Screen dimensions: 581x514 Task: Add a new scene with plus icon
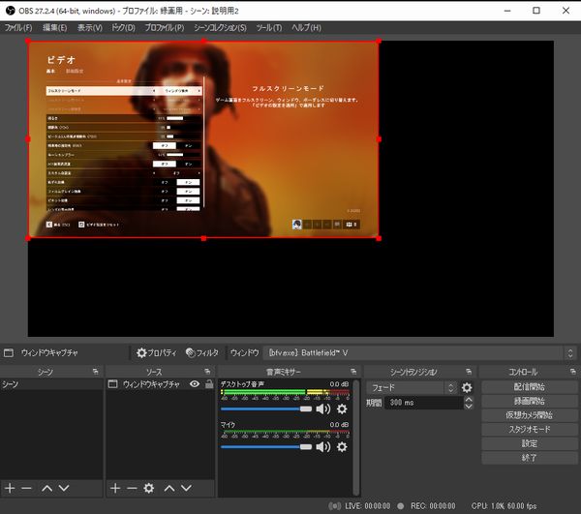[10, 488]
